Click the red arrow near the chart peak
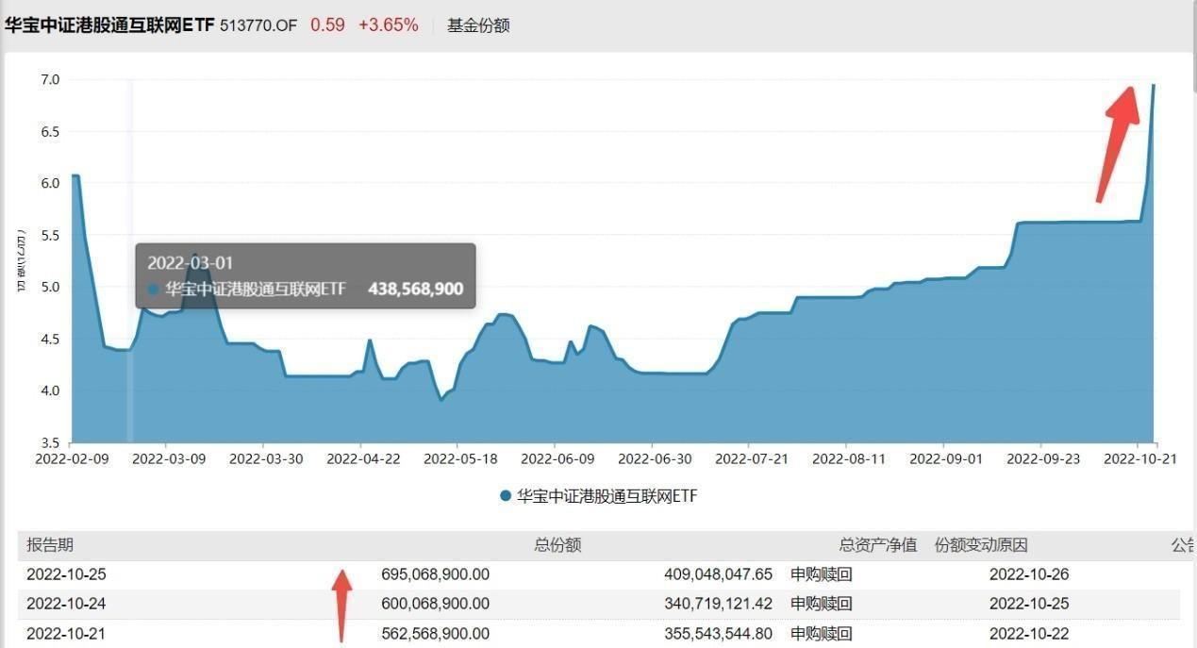The width and height of the screenshot is (1197, 648). tap(1119, 143)
